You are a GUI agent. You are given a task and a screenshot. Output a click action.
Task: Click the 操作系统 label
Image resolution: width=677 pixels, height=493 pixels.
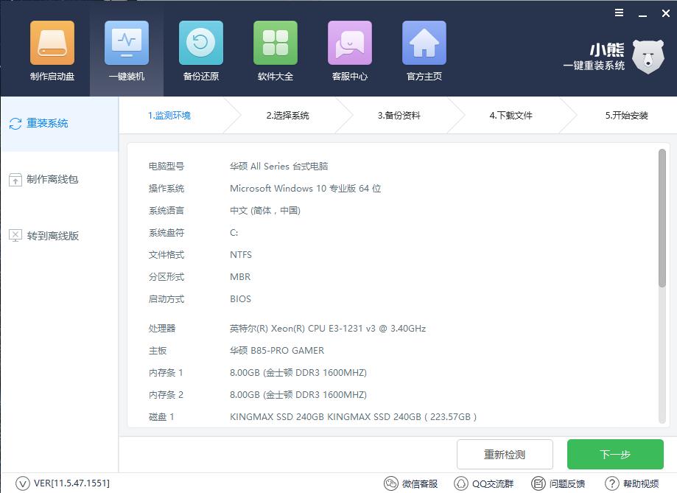tap(166, 189)
